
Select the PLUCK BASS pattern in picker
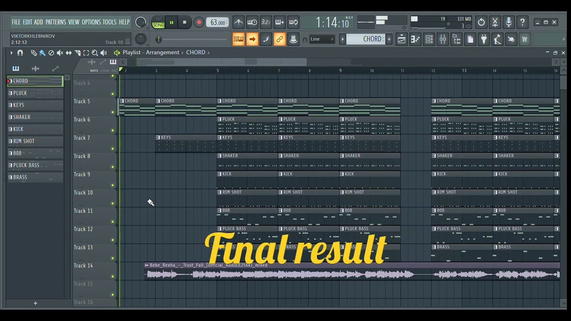pyautogui.click(x=35, y=165)
